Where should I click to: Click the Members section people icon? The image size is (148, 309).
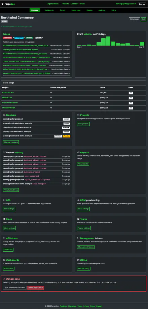(4, 115)
